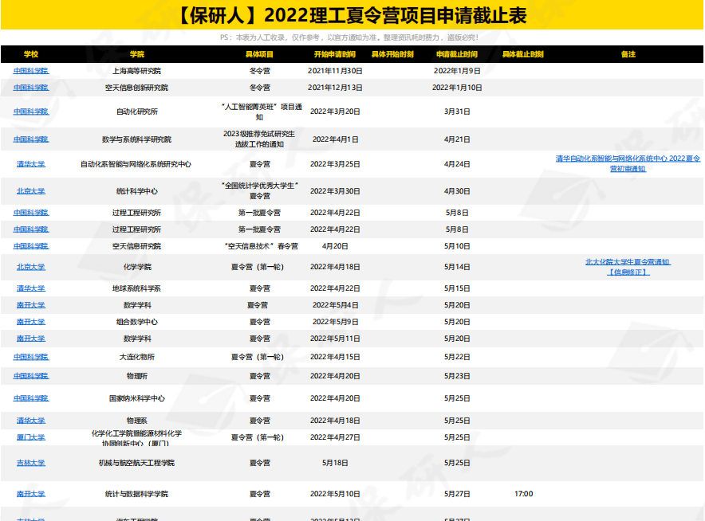Open 清华大学 link in 地球系统科学系 row
This screenshot has height=521, width=705.
tap(31, 288)
